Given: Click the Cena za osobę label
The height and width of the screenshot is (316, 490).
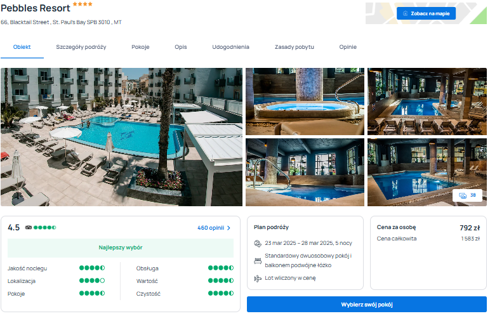Looking at the screenshot, I should point(396,227).
